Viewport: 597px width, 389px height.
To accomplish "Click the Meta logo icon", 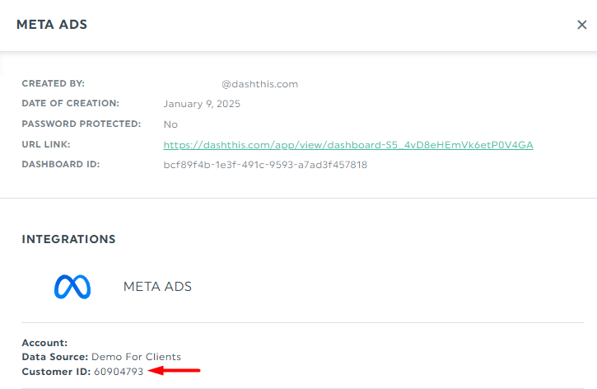I will click(x=72, y=287).
